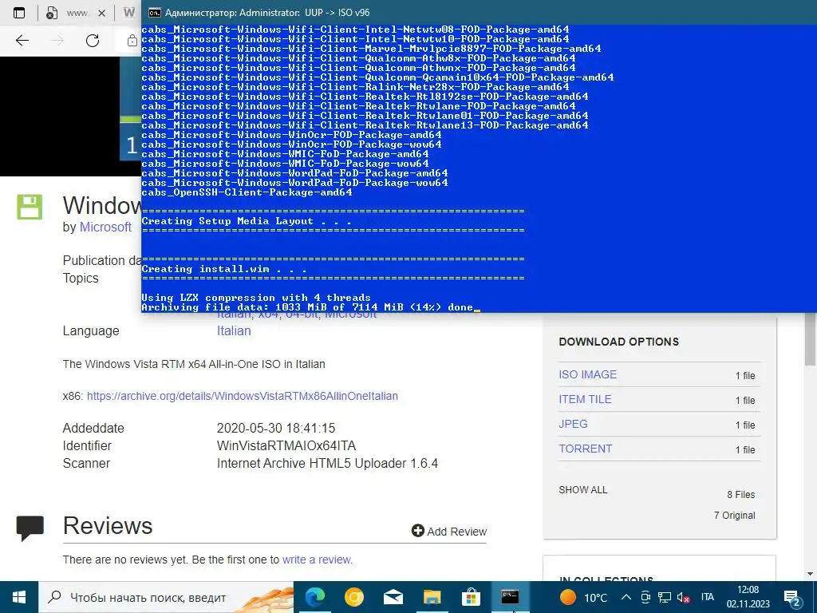Click the DOWNLOAD OPTIONS heading
Viewport: 817px width, 613px height.
pos(618,342)
